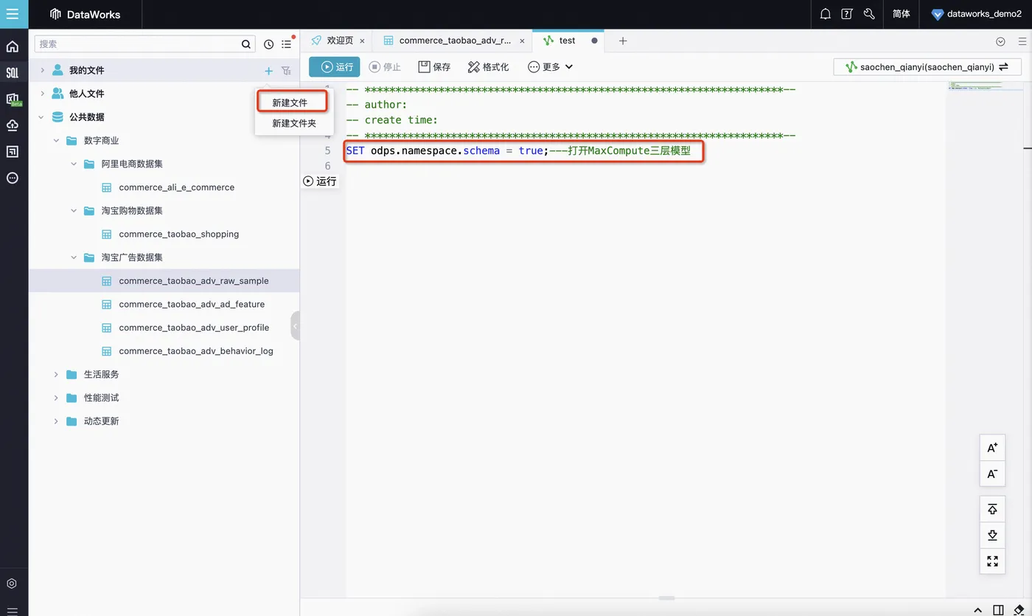Collapse the file panel with side handle
Screen dimensions: 1032x616
(x=295, y=325)
